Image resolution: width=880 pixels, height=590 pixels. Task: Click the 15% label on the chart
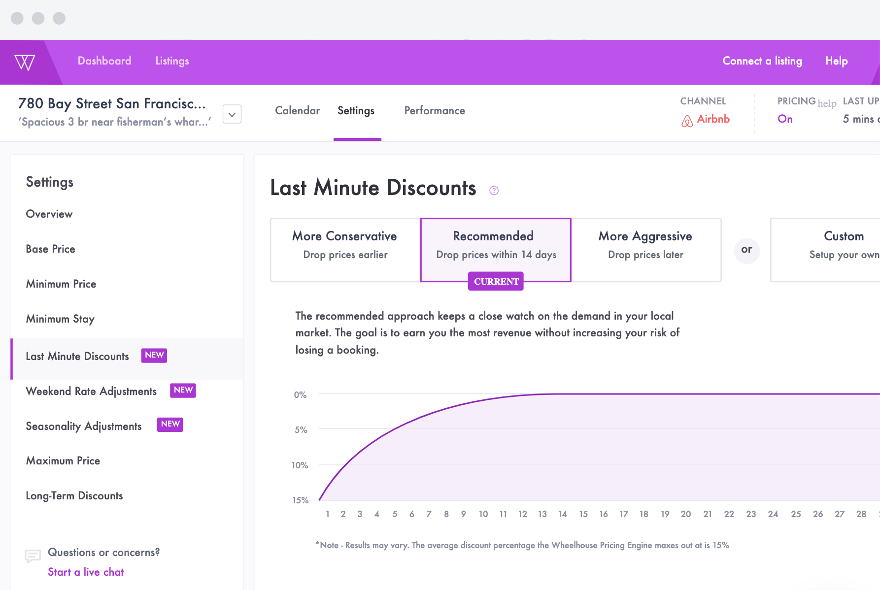click(301, 500)
